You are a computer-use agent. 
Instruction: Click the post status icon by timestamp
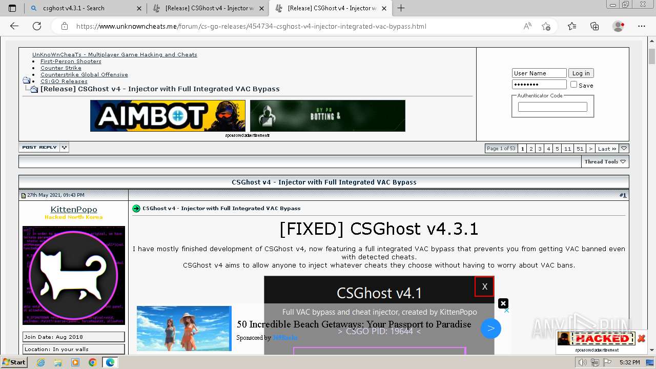click(x=23, y=195)
